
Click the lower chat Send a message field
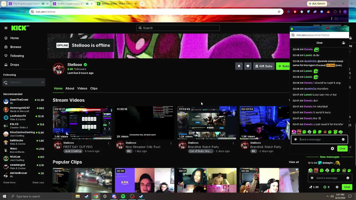pyautogui.click(x=330, y=178)
